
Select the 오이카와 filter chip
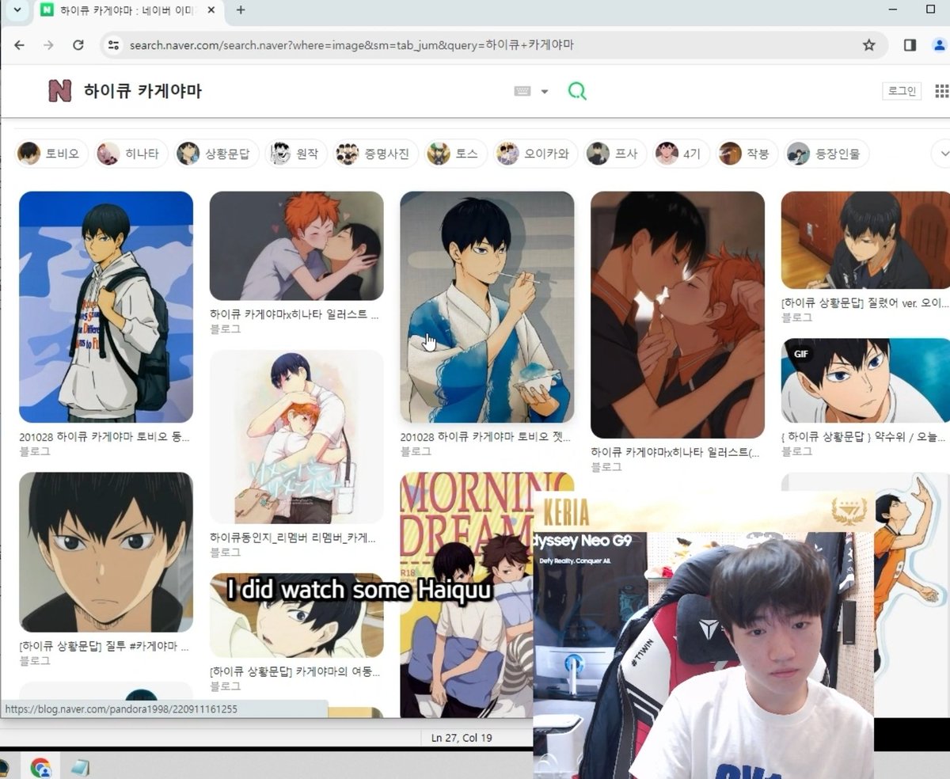[535, 154]
